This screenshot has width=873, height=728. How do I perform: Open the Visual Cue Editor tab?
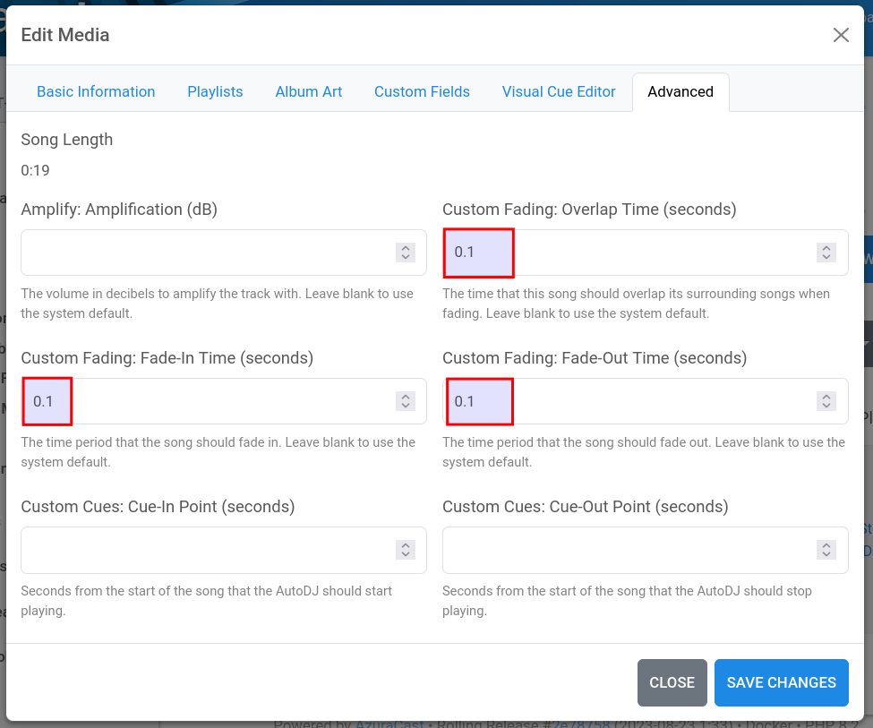tap(559, 91)
